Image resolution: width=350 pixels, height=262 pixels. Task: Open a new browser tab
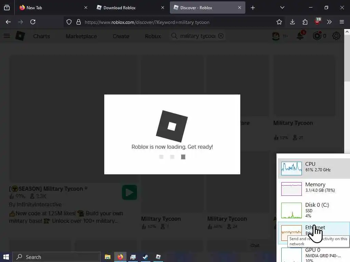click(x=253, y=8)
